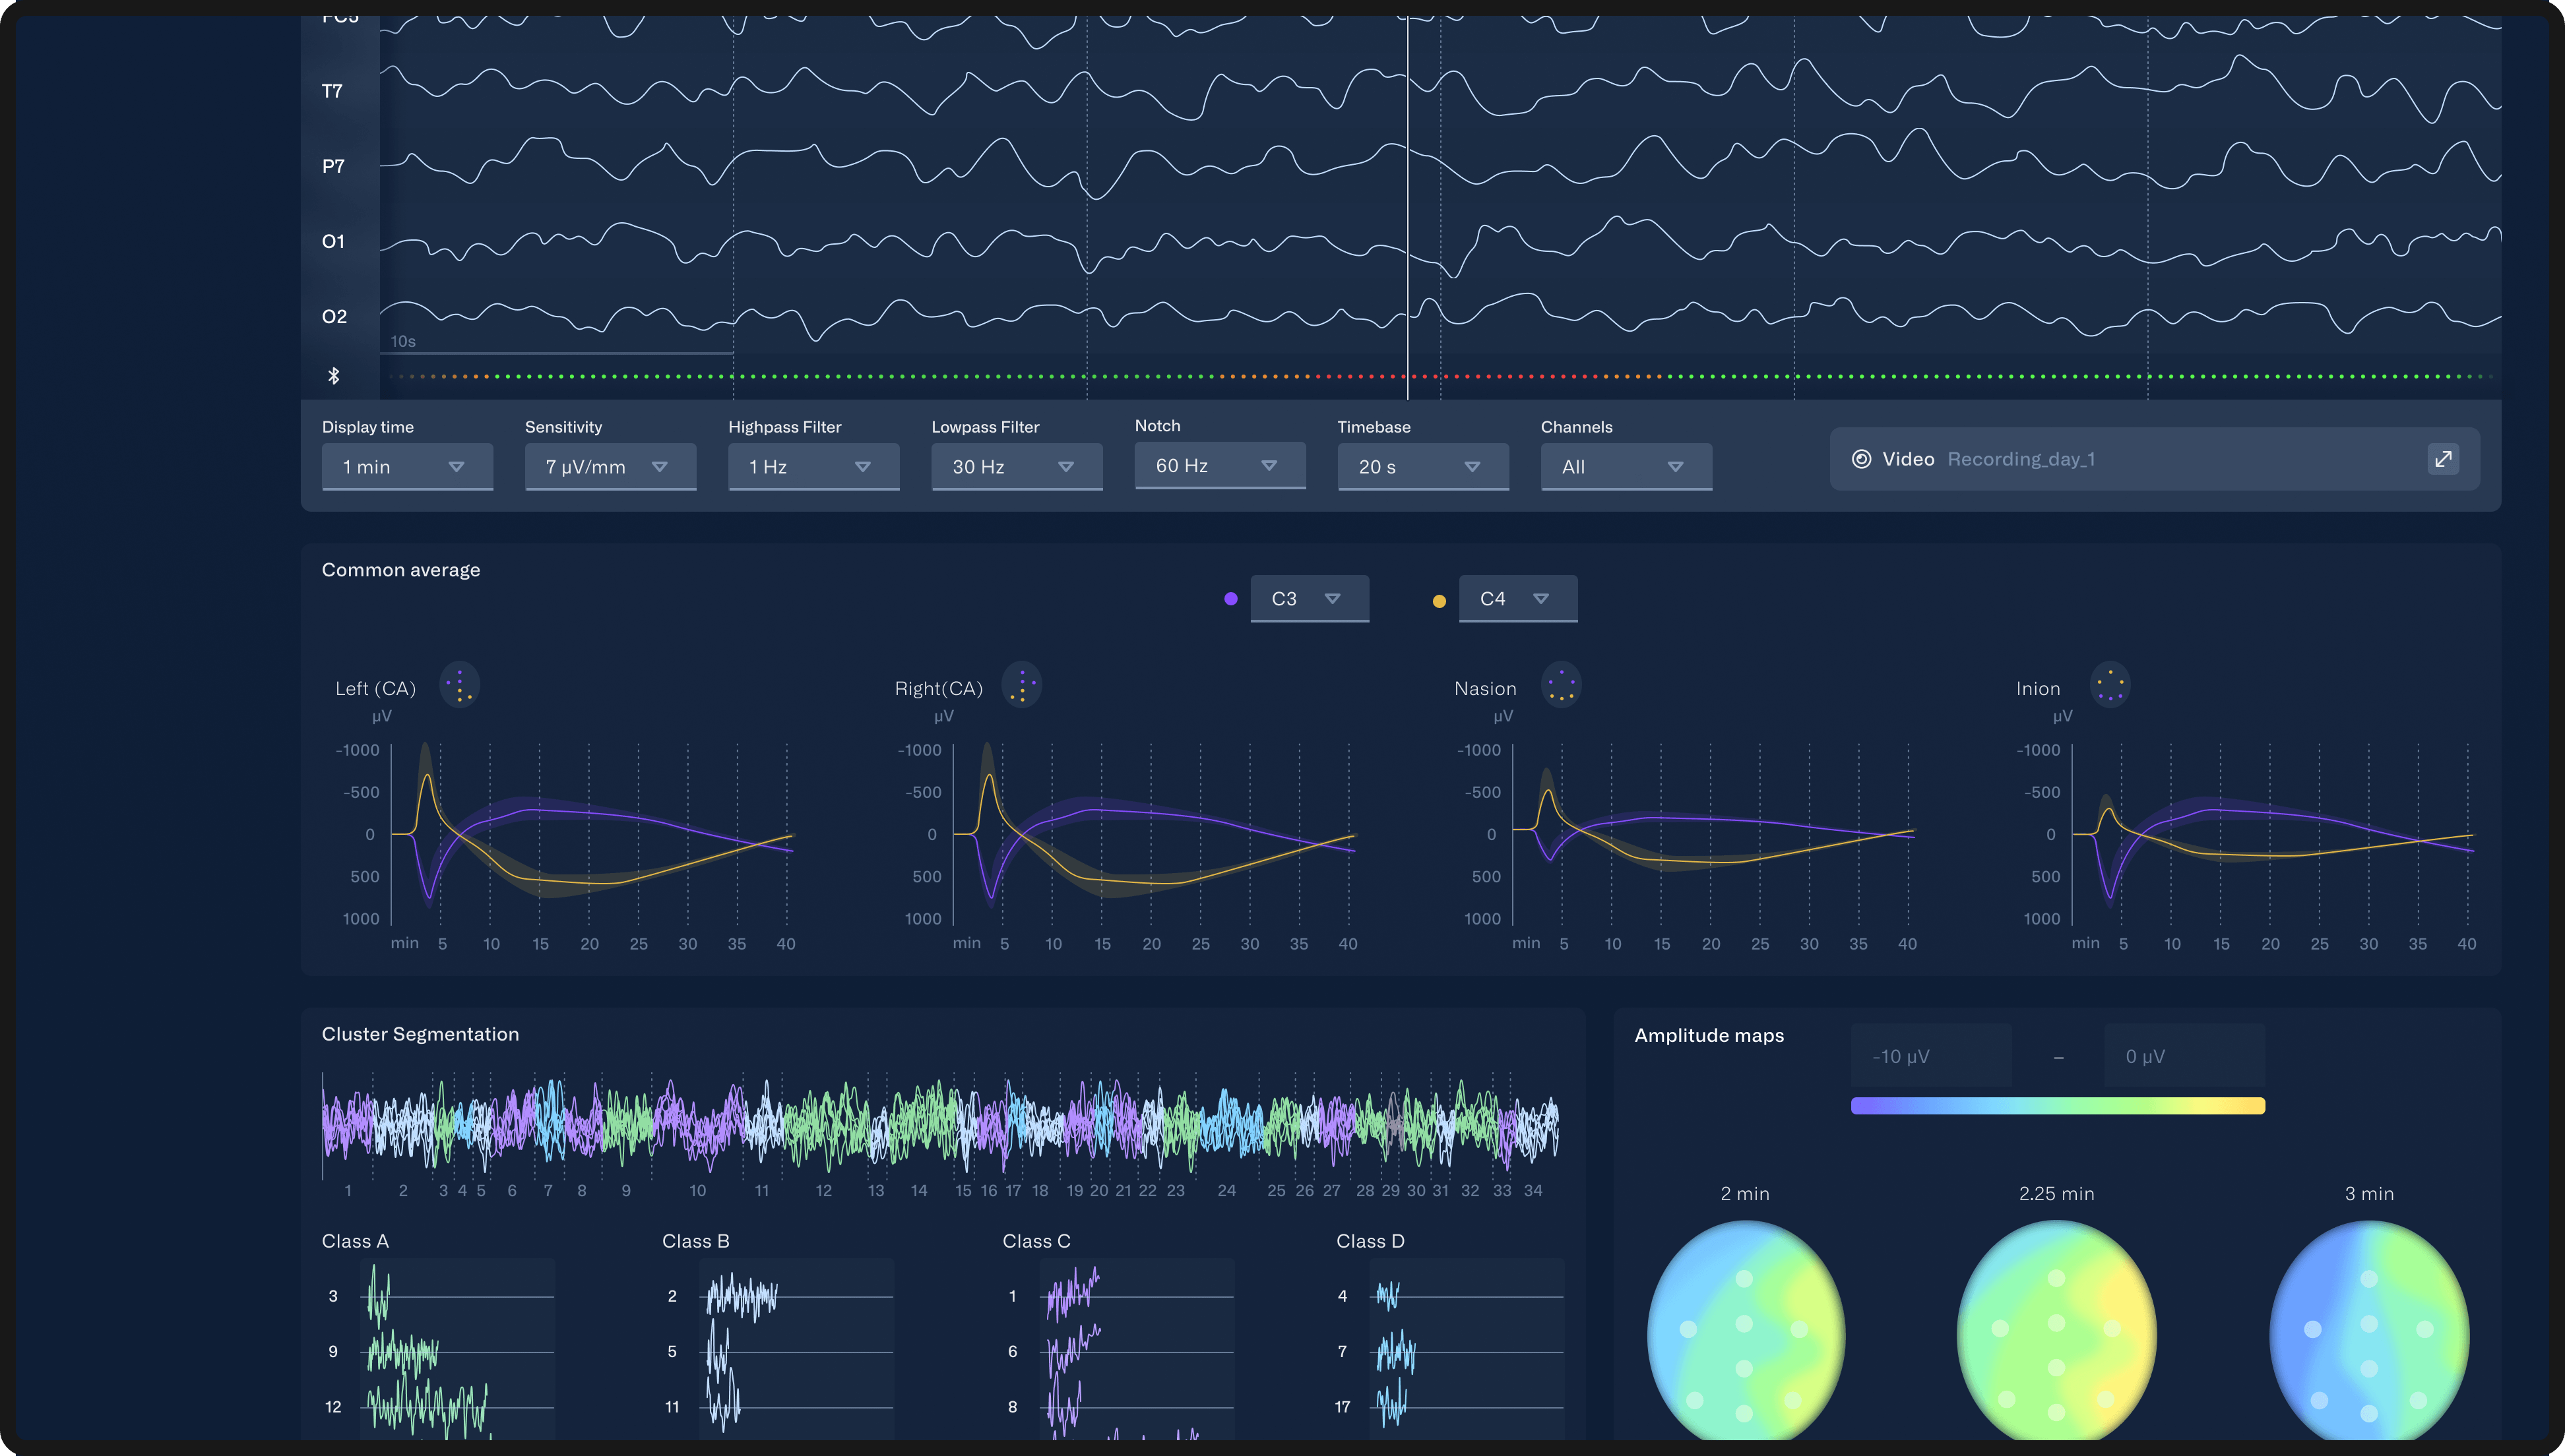Click the Common average heading

click(401, 570)
